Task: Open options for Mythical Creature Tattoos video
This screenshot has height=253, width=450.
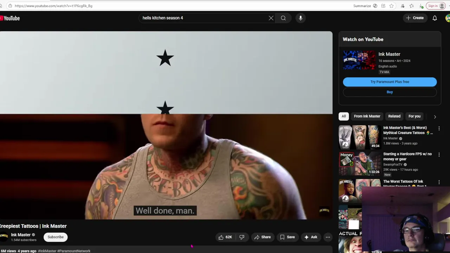Action: pyautogui.click(x=439, y=129)
